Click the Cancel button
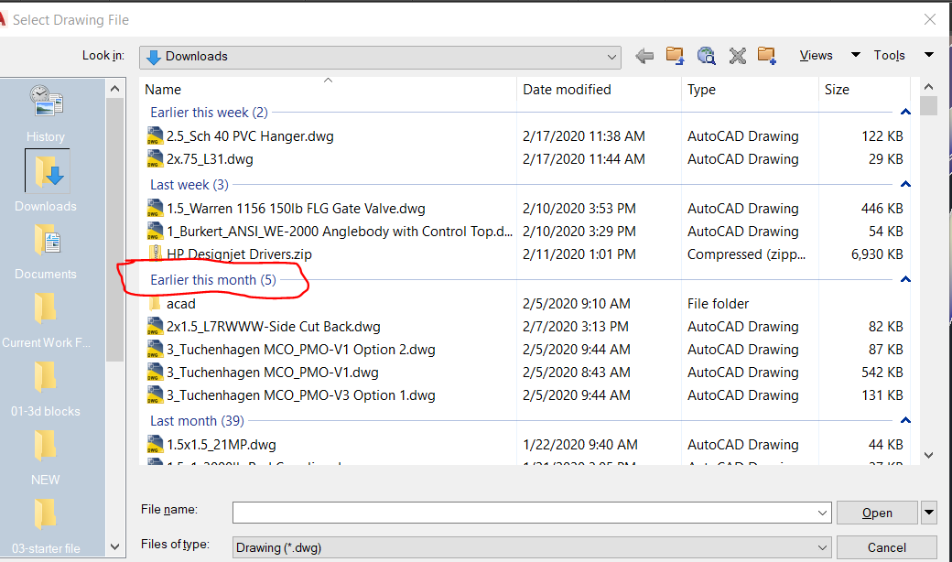Screen dimensions: 952x562 [x=886, y=547]
